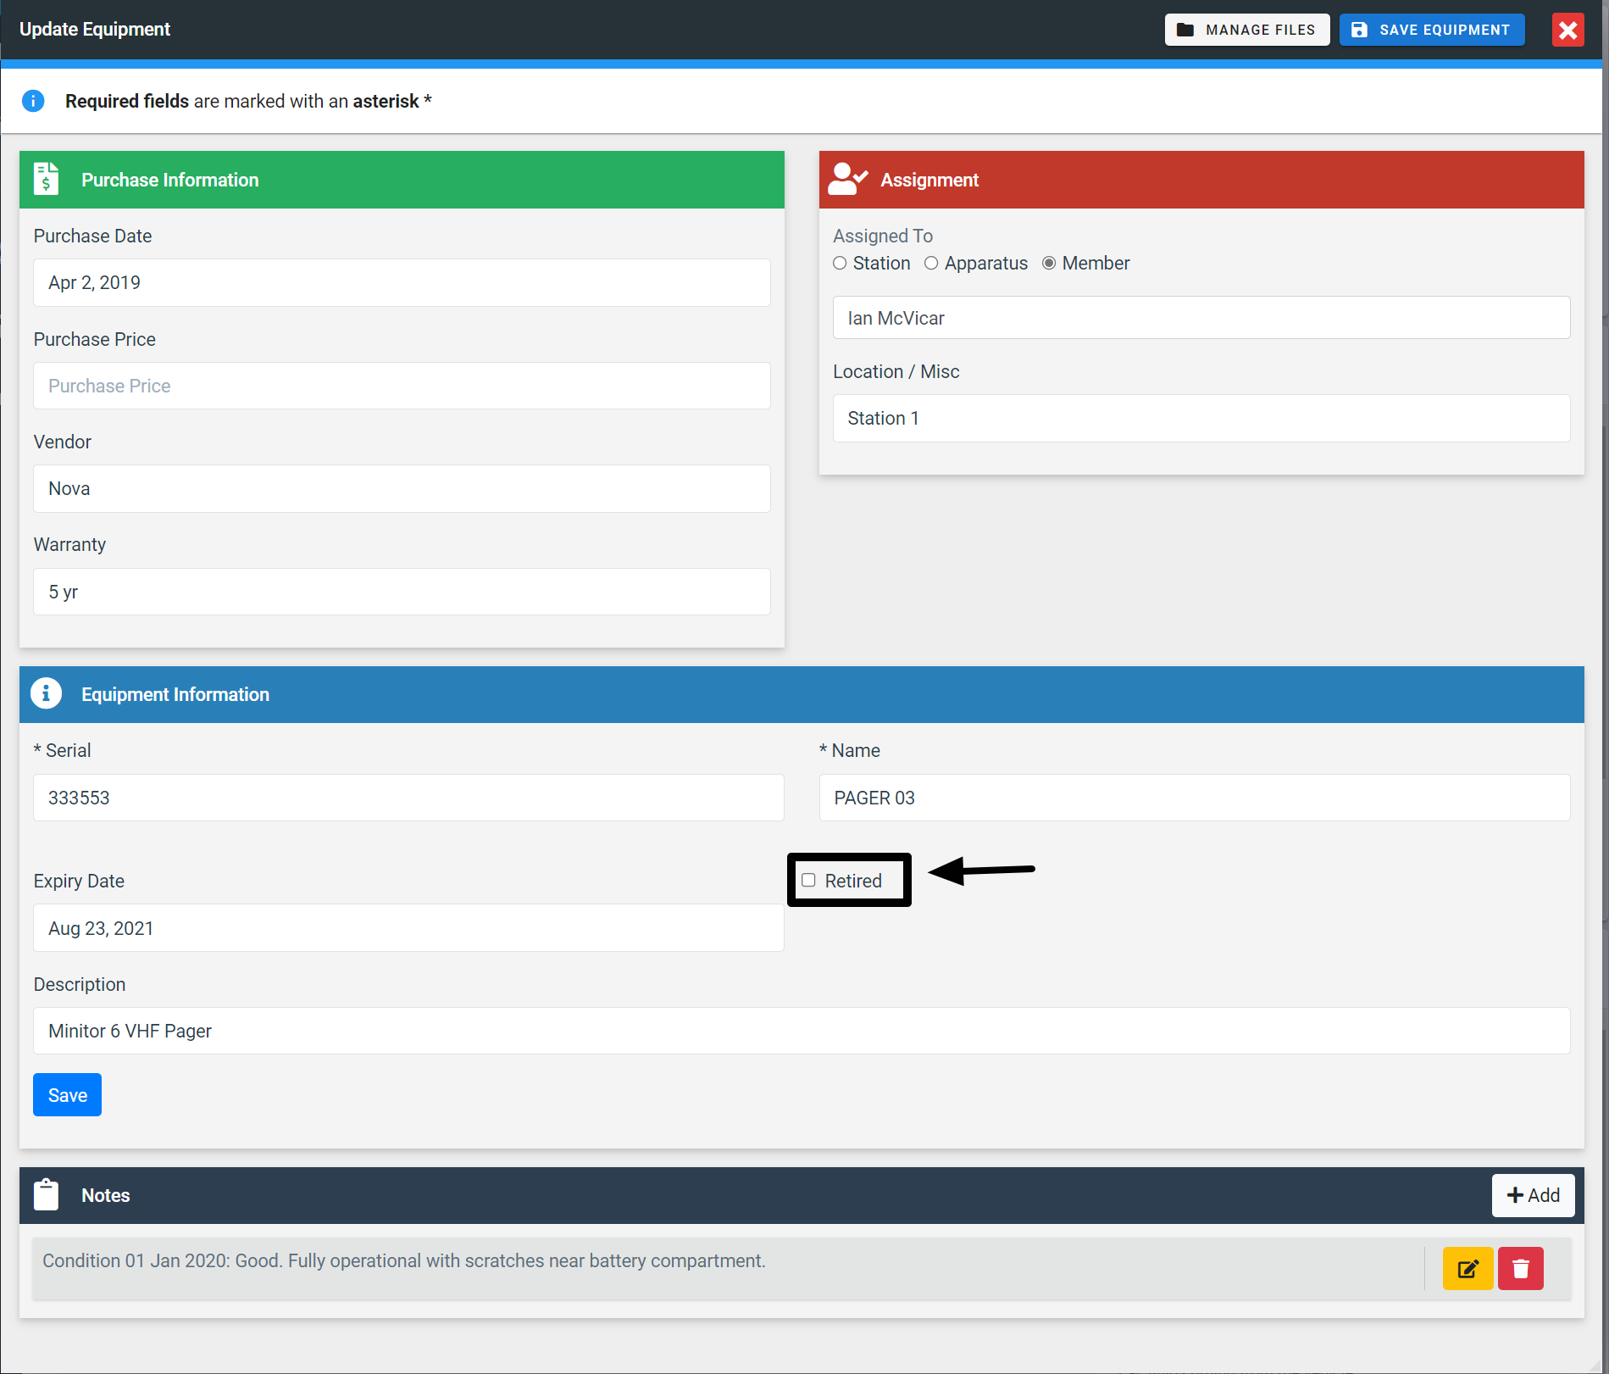Viewport: 1609px width, 1374px height.
Task: Click the Manage Files button
Action: pos(1246,30)
